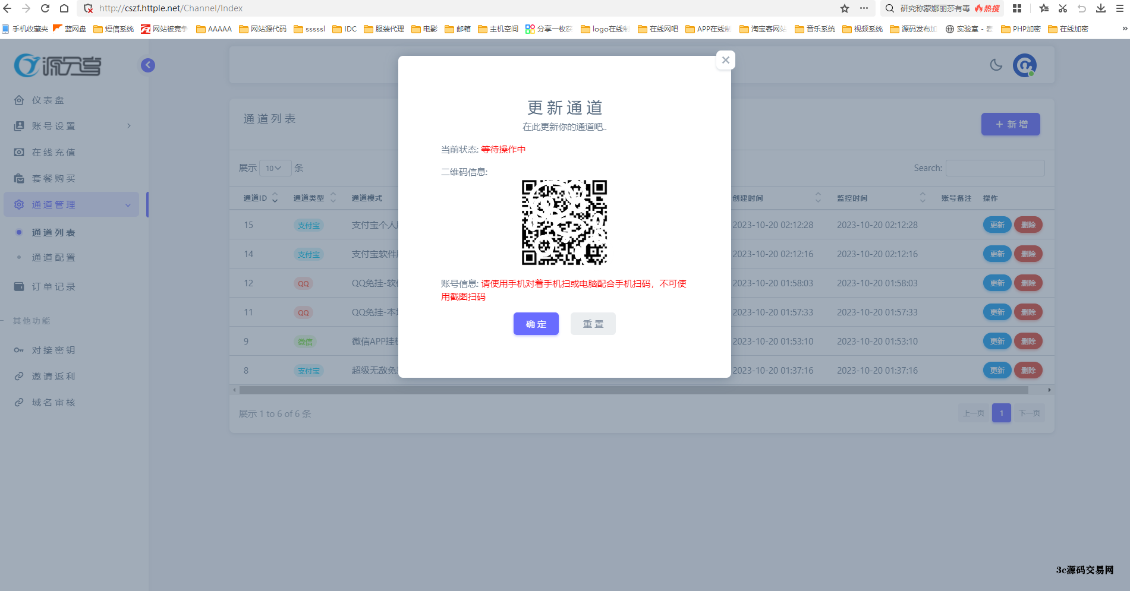Viewport: 1130px width, 591px height.
Task: Sort by 通道ID column
Action: tap(260, 198)
